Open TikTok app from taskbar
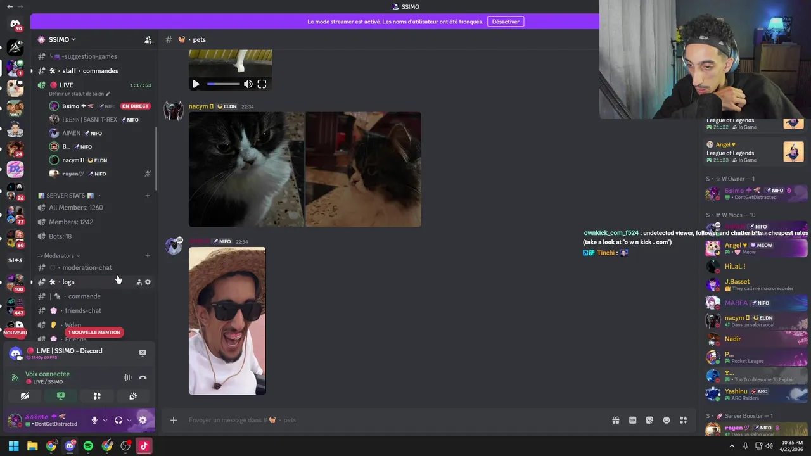 coord(144,446)
